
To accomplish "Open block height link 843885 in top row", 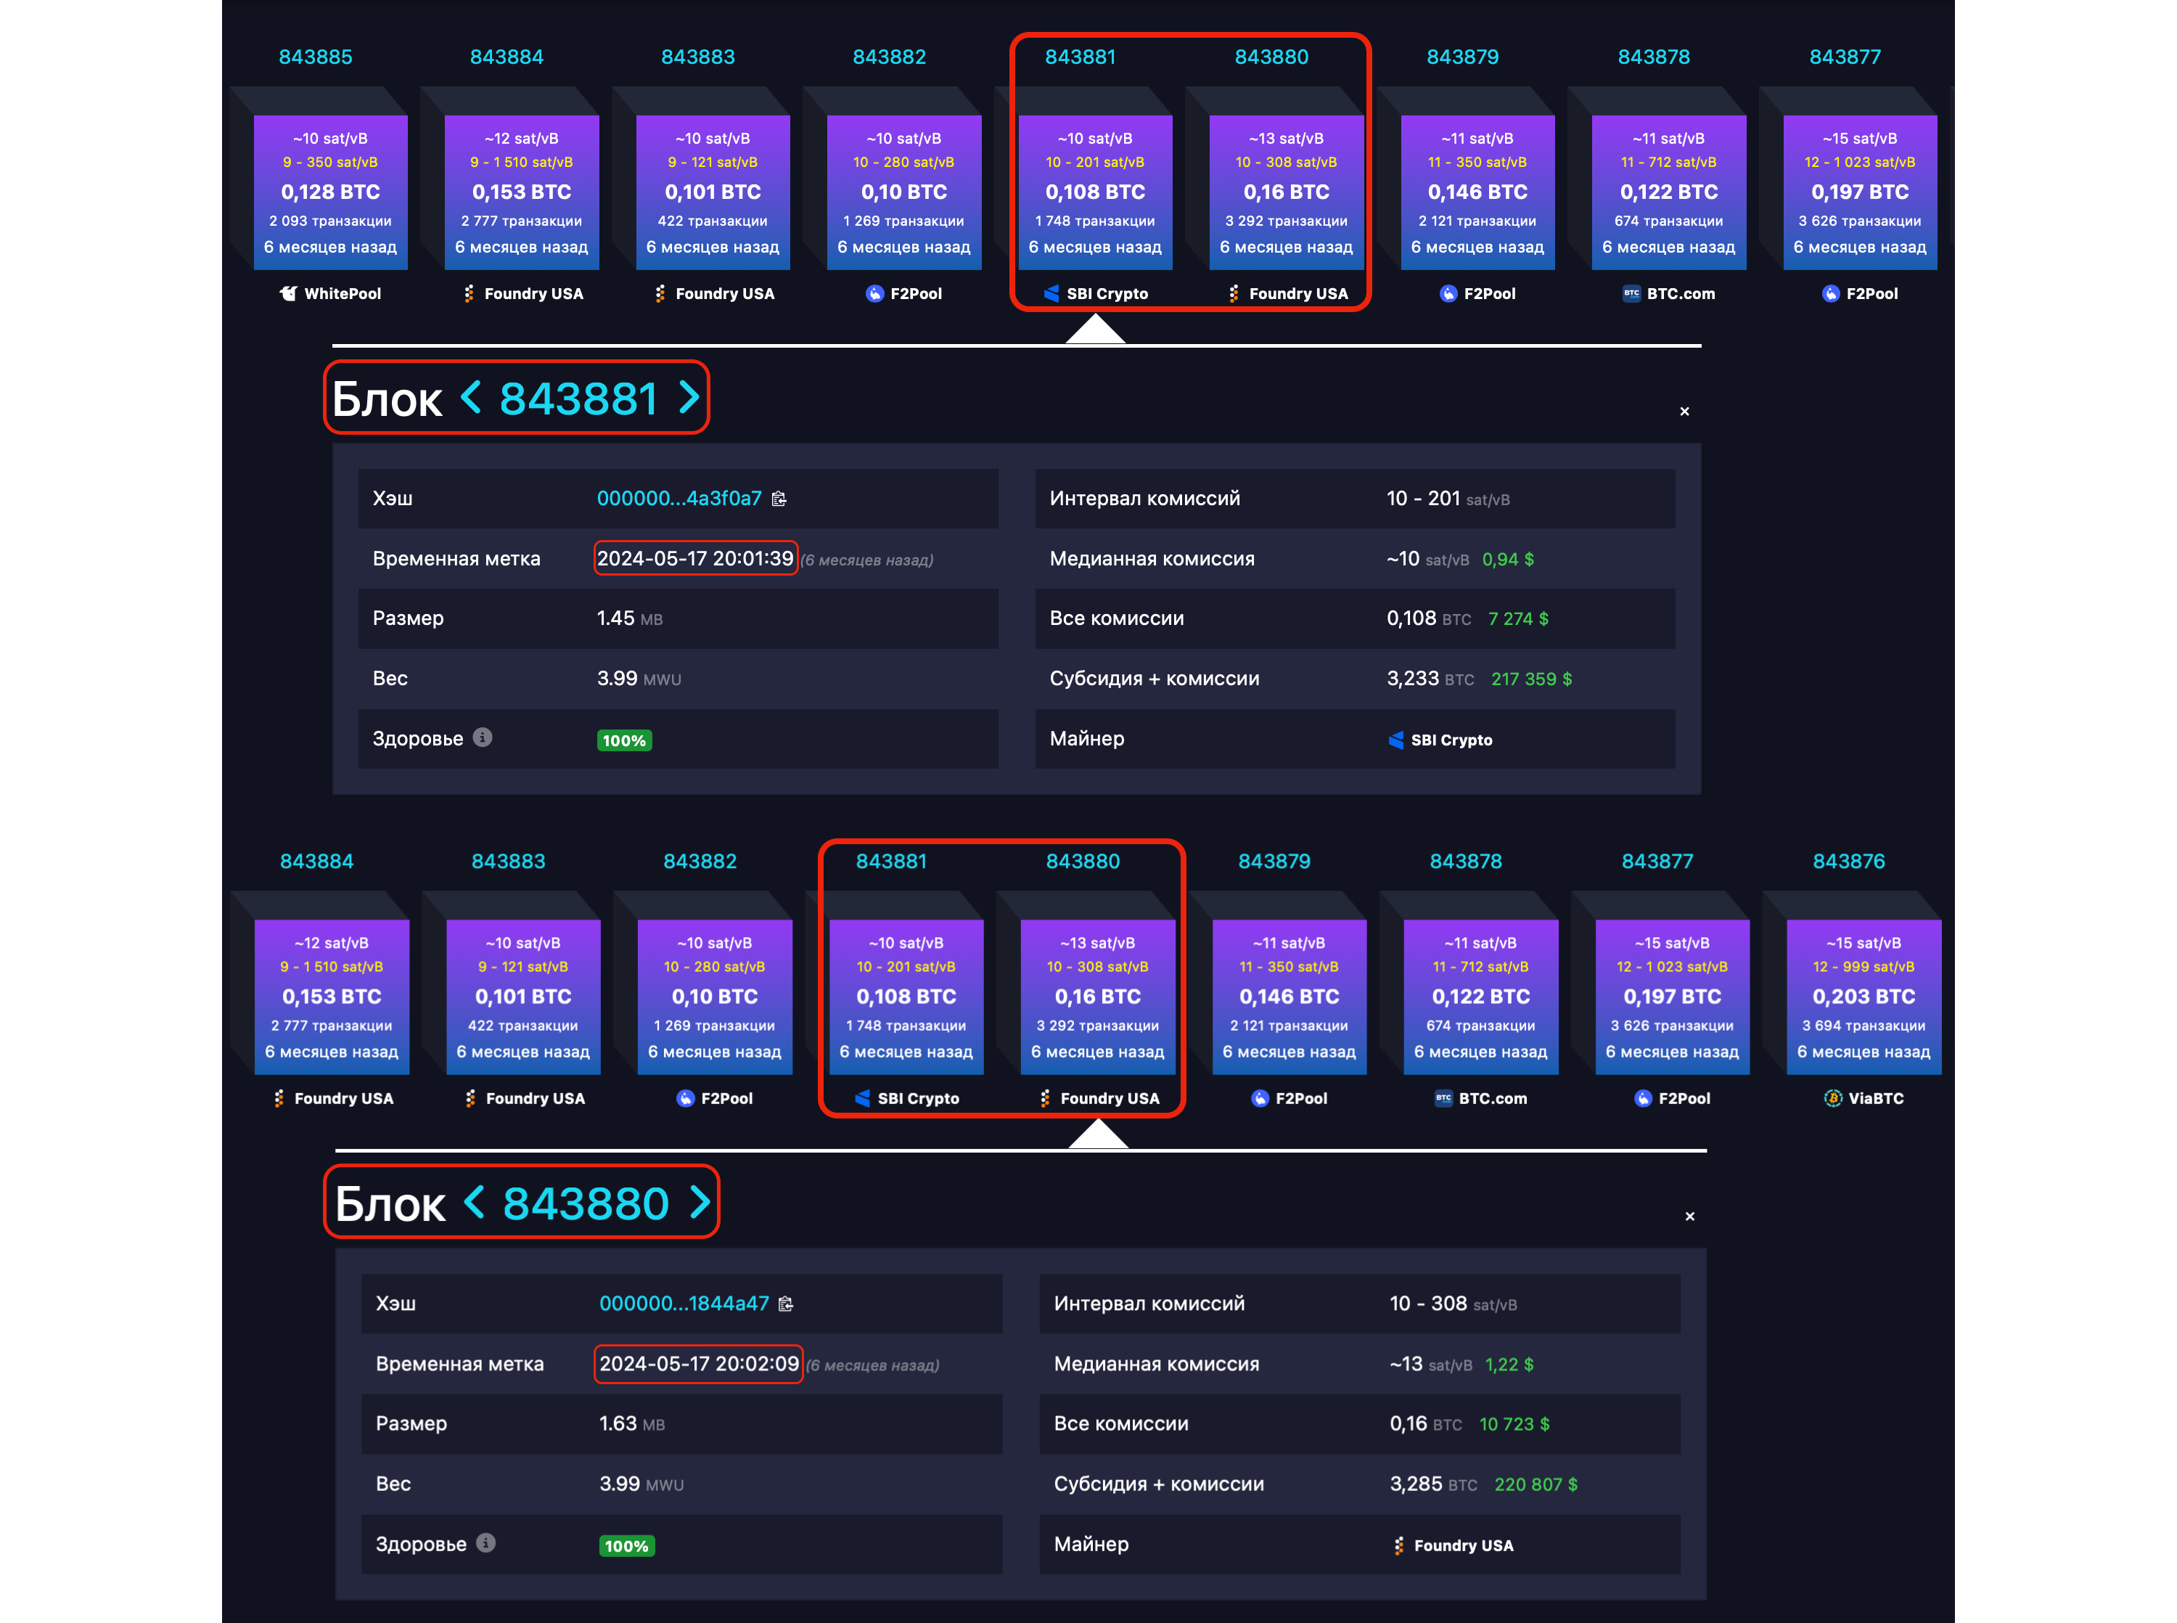I will tap(315, 57).
